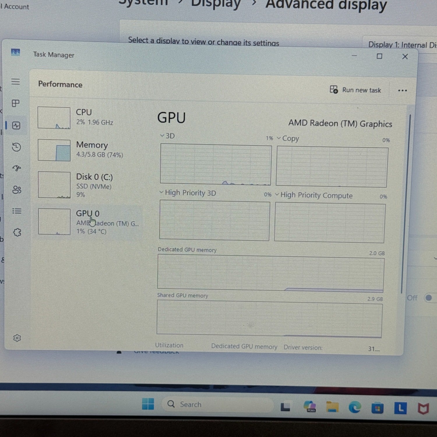Image resolution: width=437 pixels, height=437 pixels.
Task: Launch Microsoft Edge from the taskbar
Action: pos(355,406)
